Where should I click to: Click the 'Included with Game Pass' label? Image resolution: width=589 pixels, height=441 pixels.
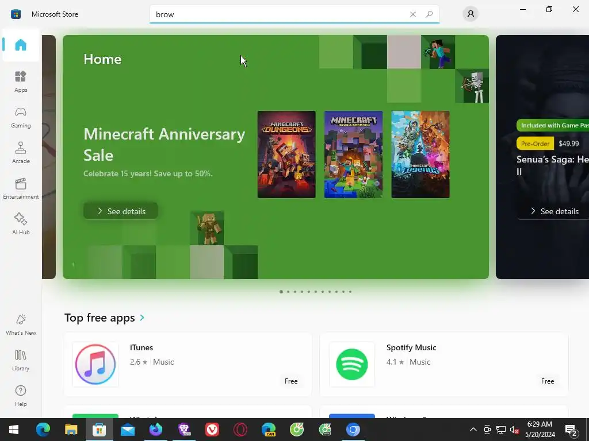click(553, 125)
